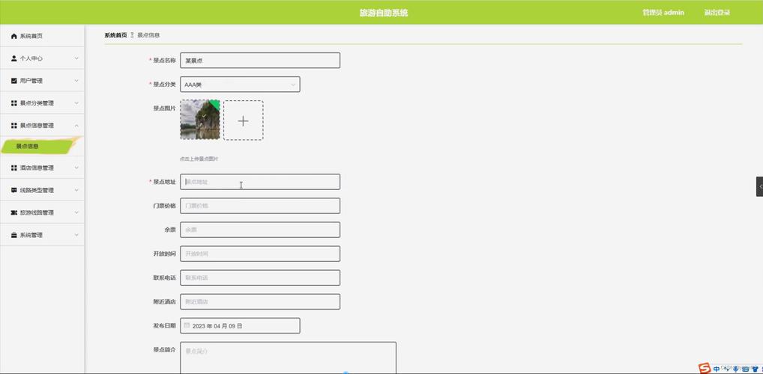Screen dimensions: 763x374
Task: Click the grid icon for 景点分类管理
Action: point(14,103)
